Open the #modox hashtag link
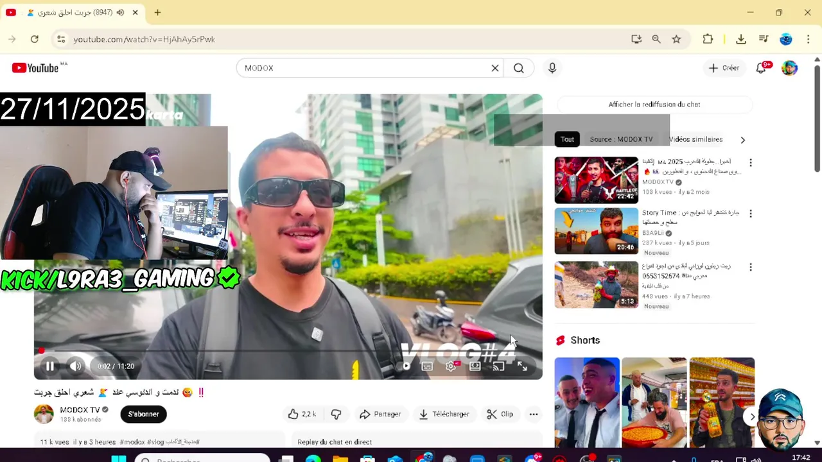822x462 pixels. (132, 442)
